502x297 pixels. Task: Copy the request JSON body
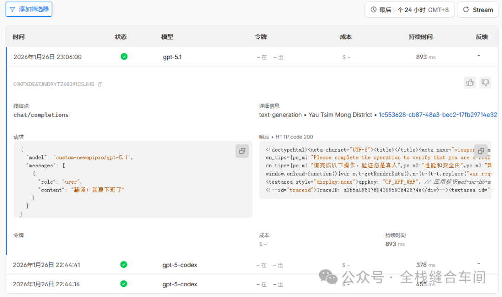pos(242,151)
